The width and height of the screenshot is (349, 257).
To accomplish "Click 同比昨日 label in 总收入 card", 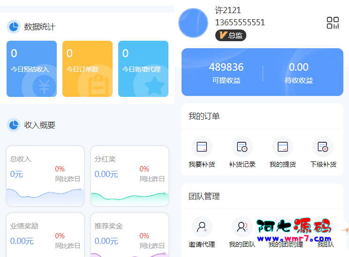I will click(68, 179).
